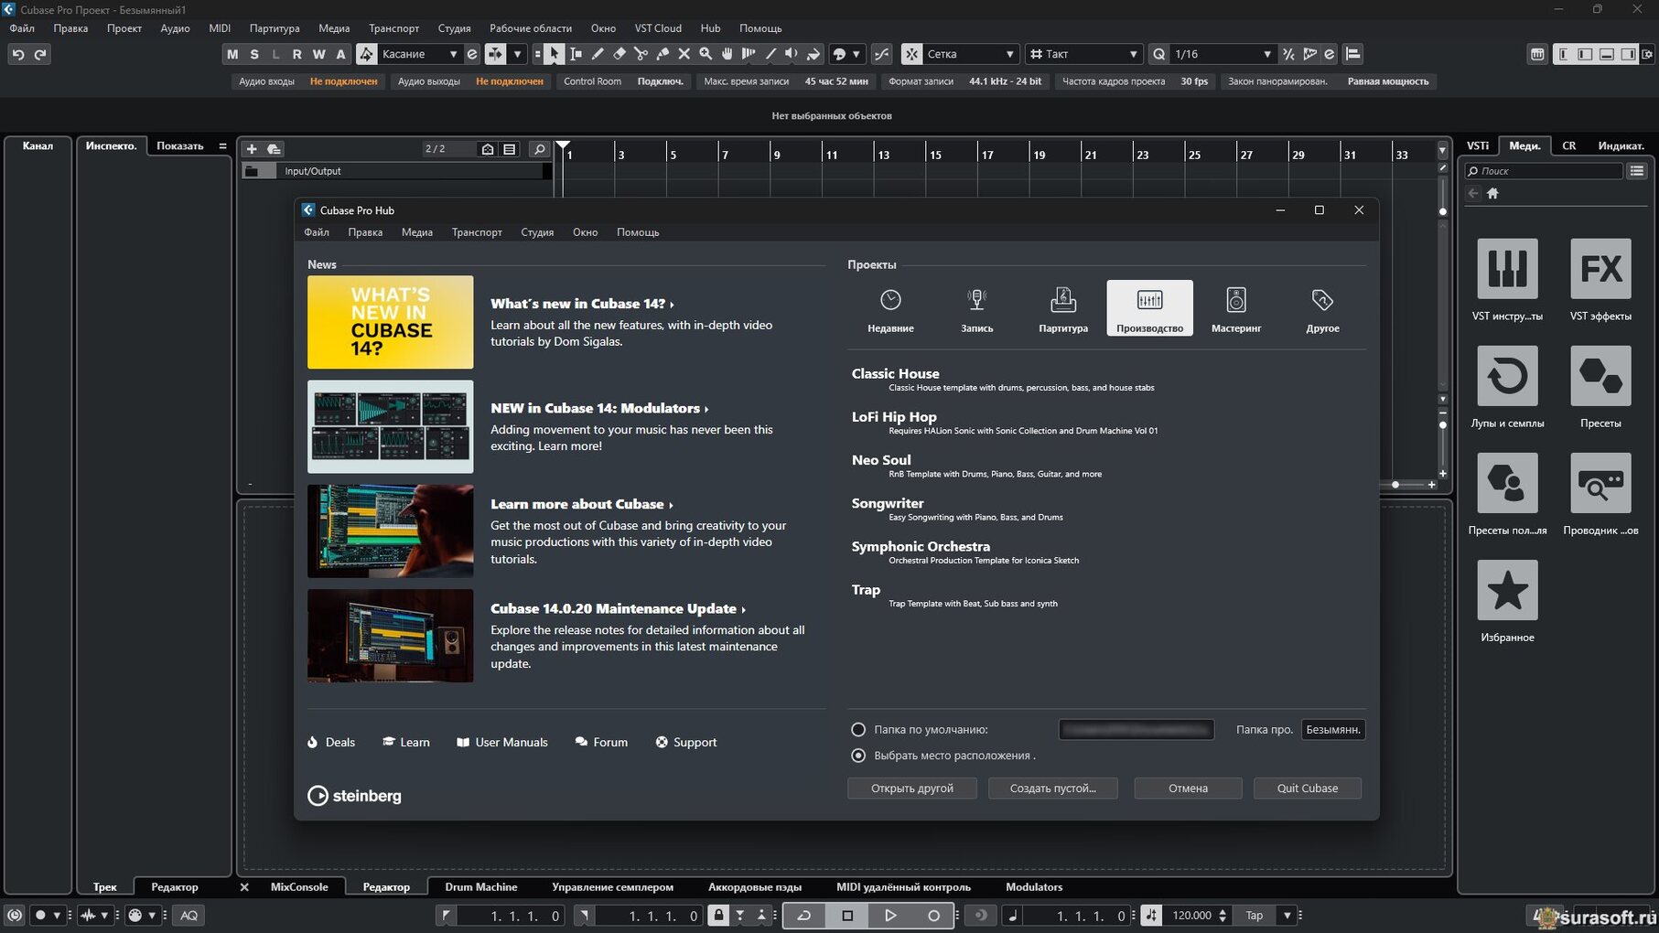Toggle Mute (M) state button

[232, 54]
